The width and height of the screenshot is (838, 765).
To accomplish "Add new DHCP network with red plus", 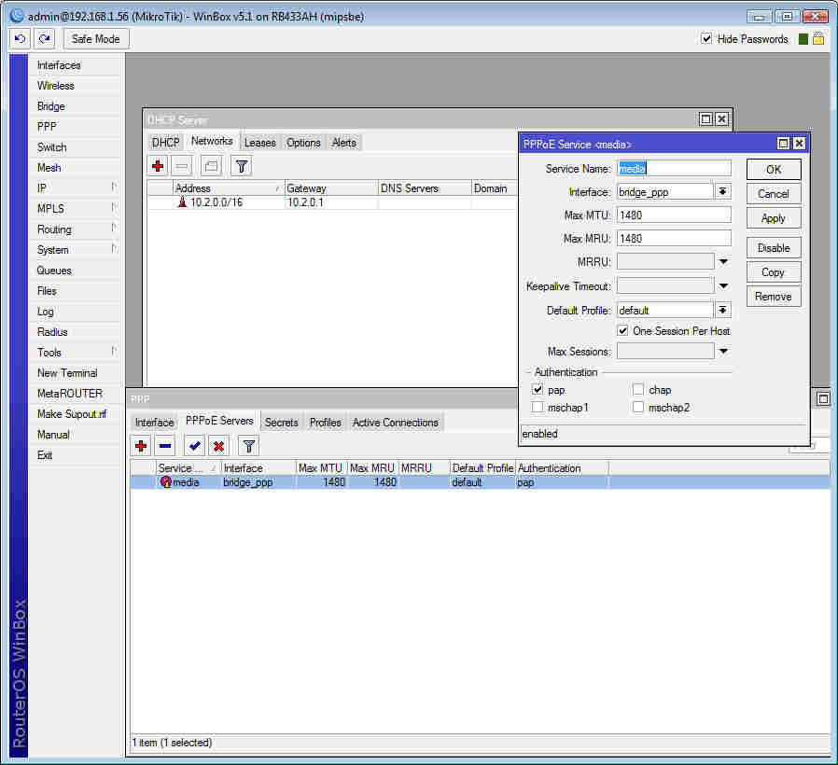I will pyautogui.click(x=158, y=166).
